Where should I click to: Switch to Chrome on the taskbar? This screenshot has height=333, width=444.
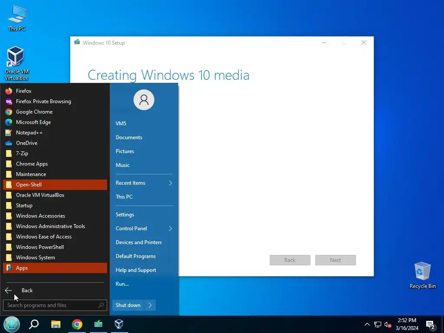pyautogui.click(x=77, y=324)
